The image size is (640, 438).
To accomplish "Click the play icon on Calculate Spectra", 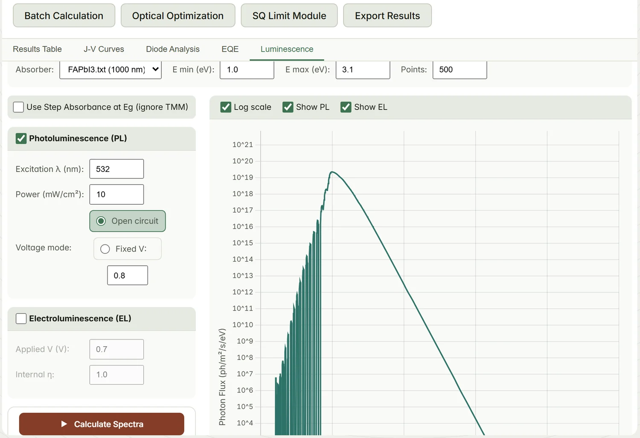I will coord(64,424).
